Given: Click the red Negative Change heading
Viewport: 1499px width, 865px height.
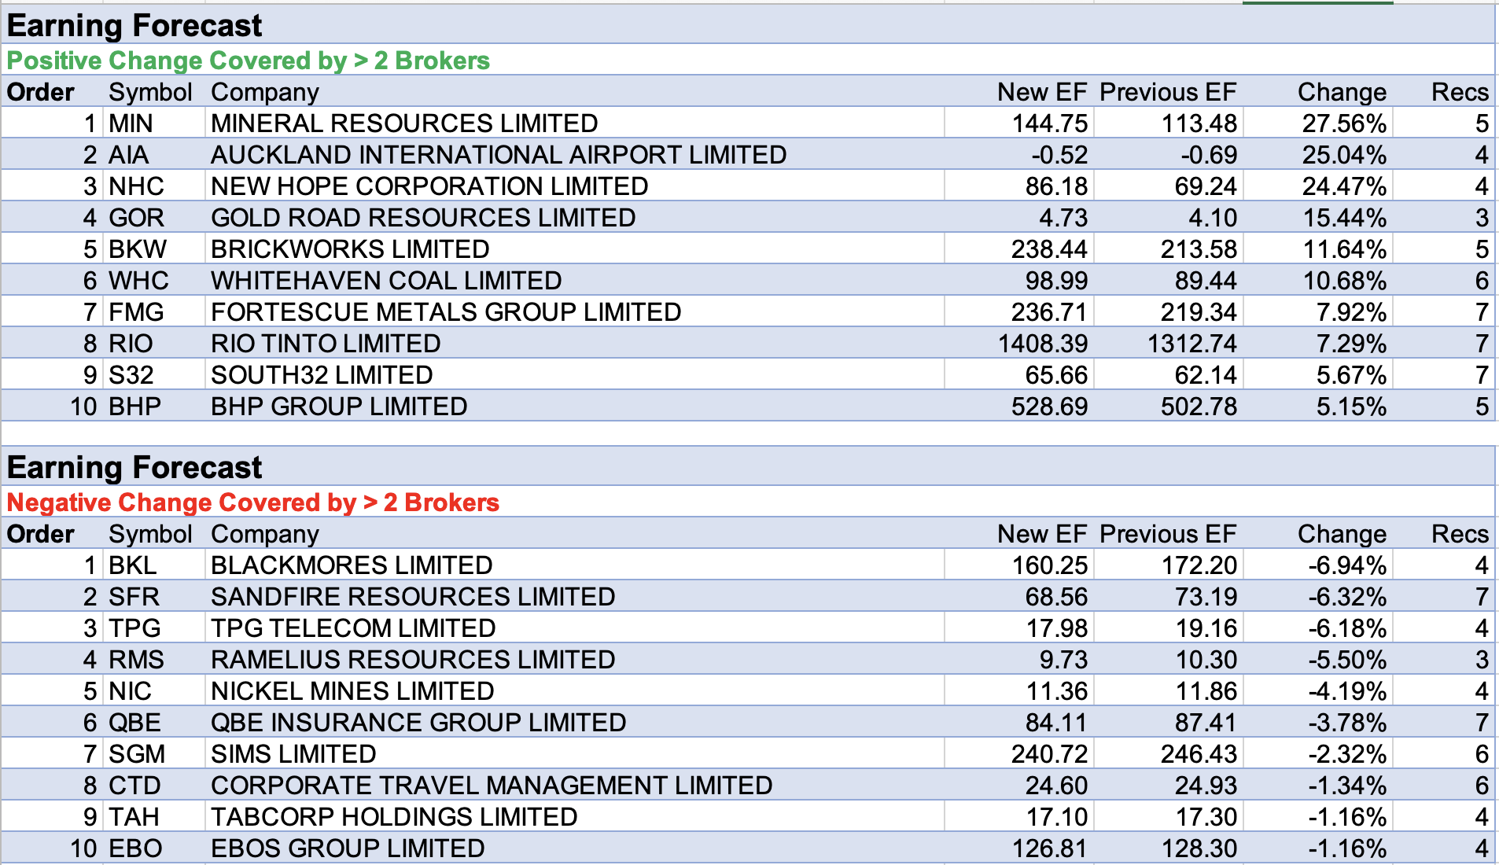Looking at the screenshot, I should click(253, 502).
